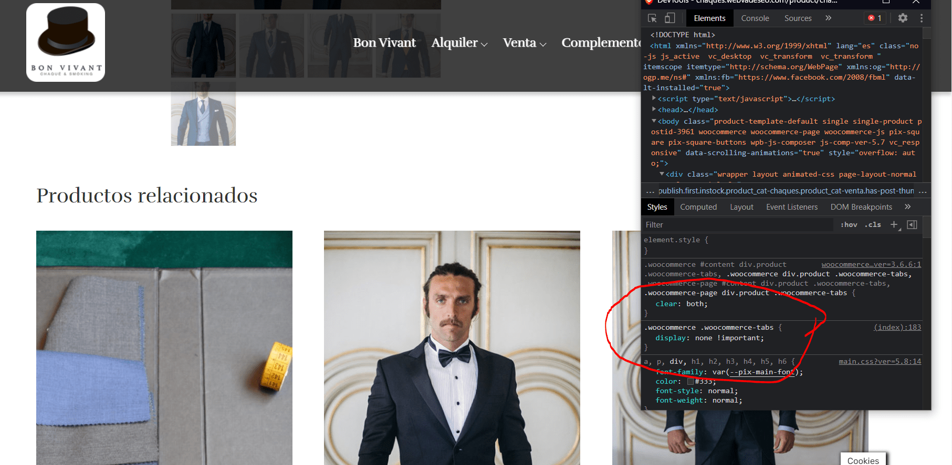Image resolution: width=952 pixels, height=465 pixels.
Task: Click the #333 color swatch
Action: pos(691,381)
